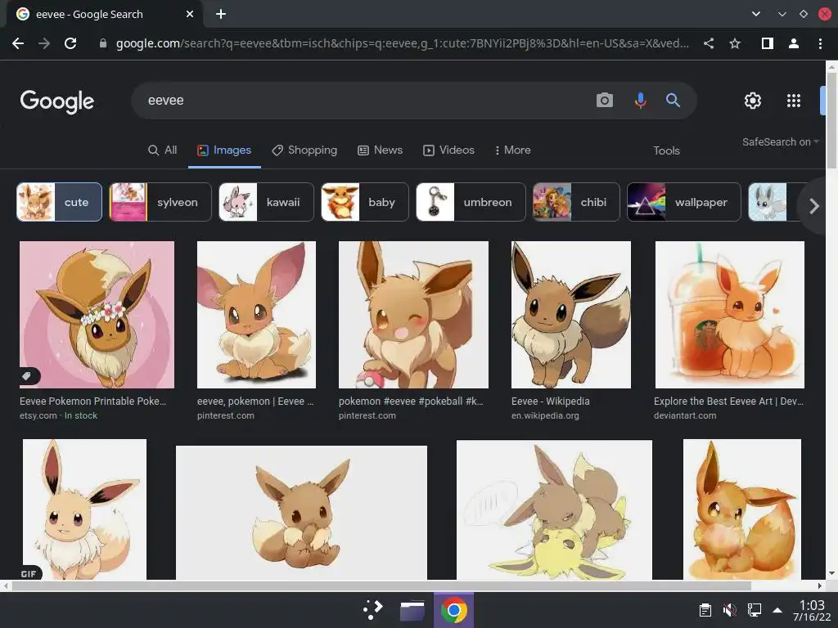Expand the More search categories menu
Image resolution: width=838 pixels, height=628 pixels.
pos(512,150)
